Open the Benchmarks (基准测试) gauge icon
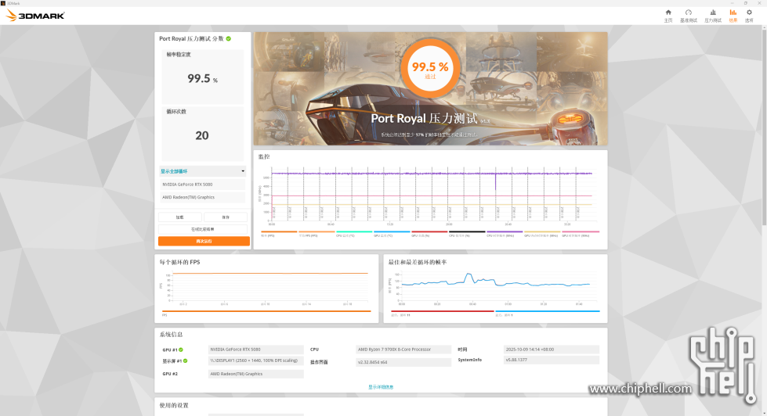The height and width of the screenshot is (416, 767). (689, 13)
